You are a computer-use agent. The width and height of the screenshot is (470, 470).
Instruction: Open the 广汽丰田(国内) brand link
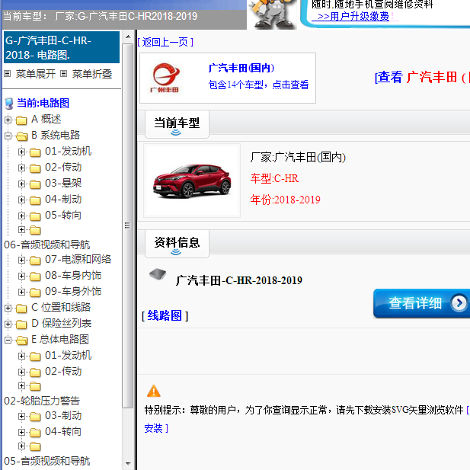(241, 68)
